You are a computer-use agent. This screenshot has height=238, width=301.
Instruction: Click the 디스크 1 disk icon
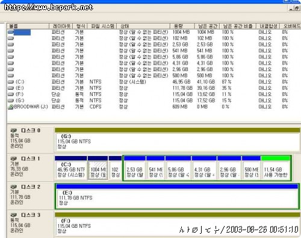(x=14, y=158)
